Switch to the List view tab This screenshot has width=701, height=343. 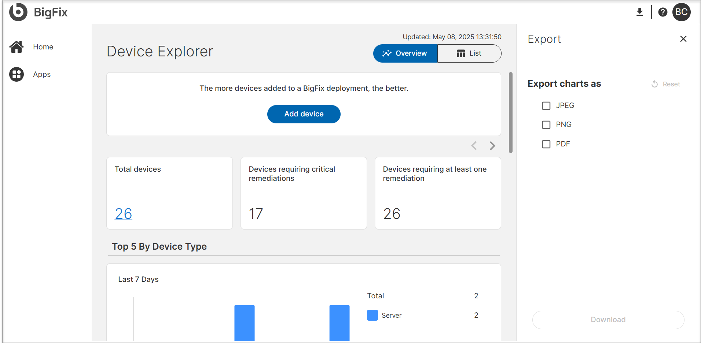(469, 53)
